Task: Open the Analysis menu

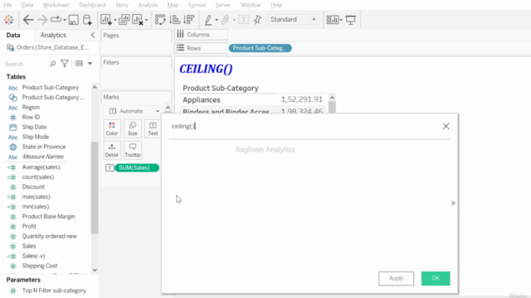Action: (148, 5)
